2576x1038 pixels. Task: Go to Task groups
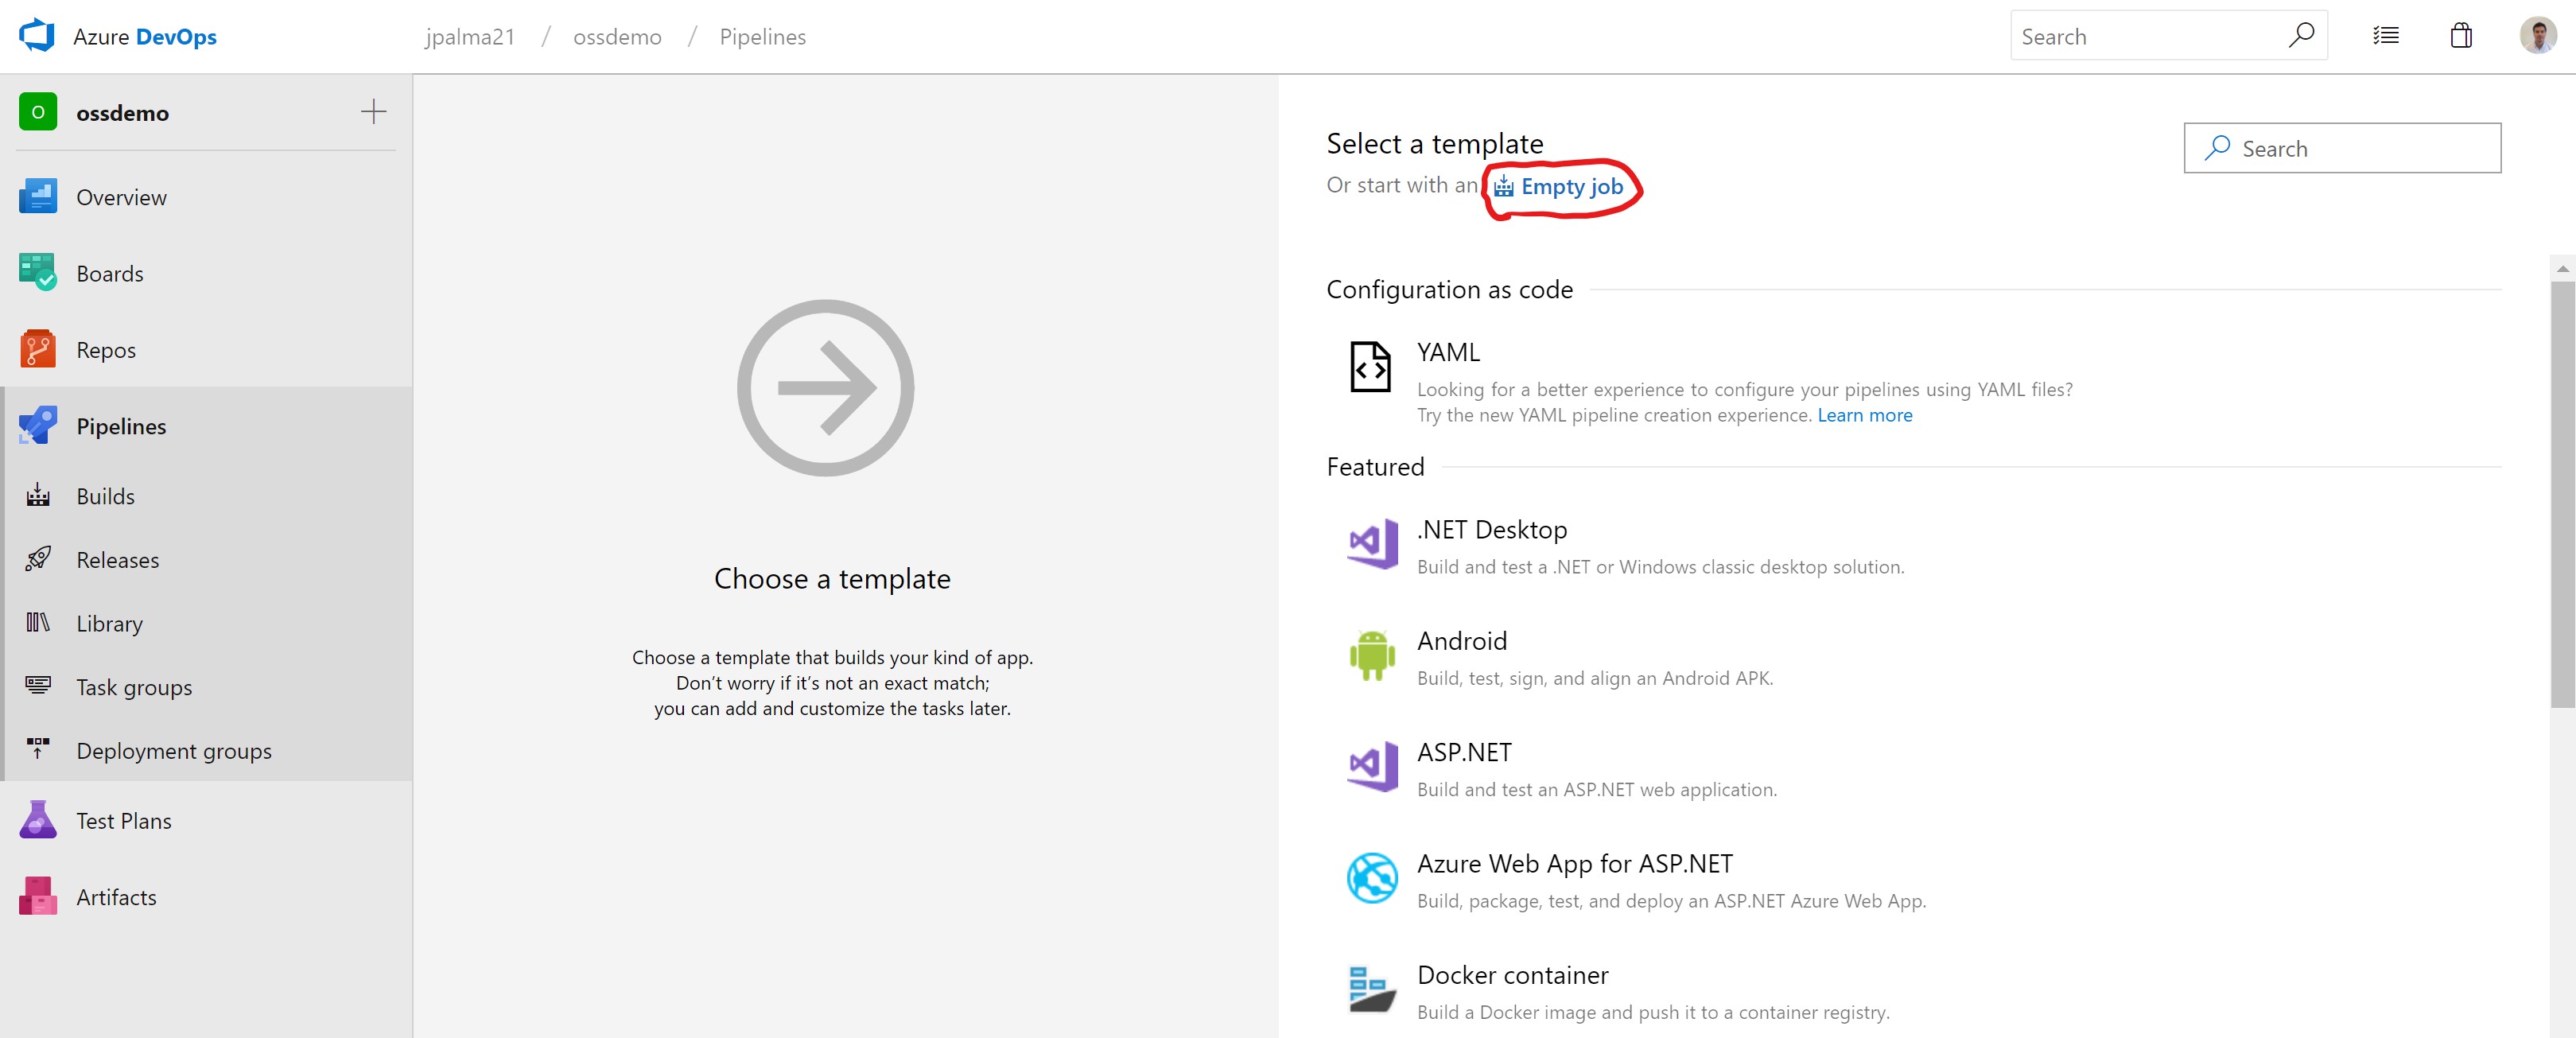[134, 687]
